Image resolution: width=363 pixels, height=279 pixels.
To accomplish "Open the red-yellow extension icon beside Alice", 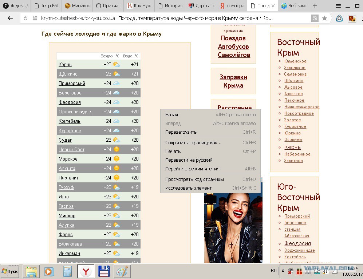I will click(x=352, y=18).
